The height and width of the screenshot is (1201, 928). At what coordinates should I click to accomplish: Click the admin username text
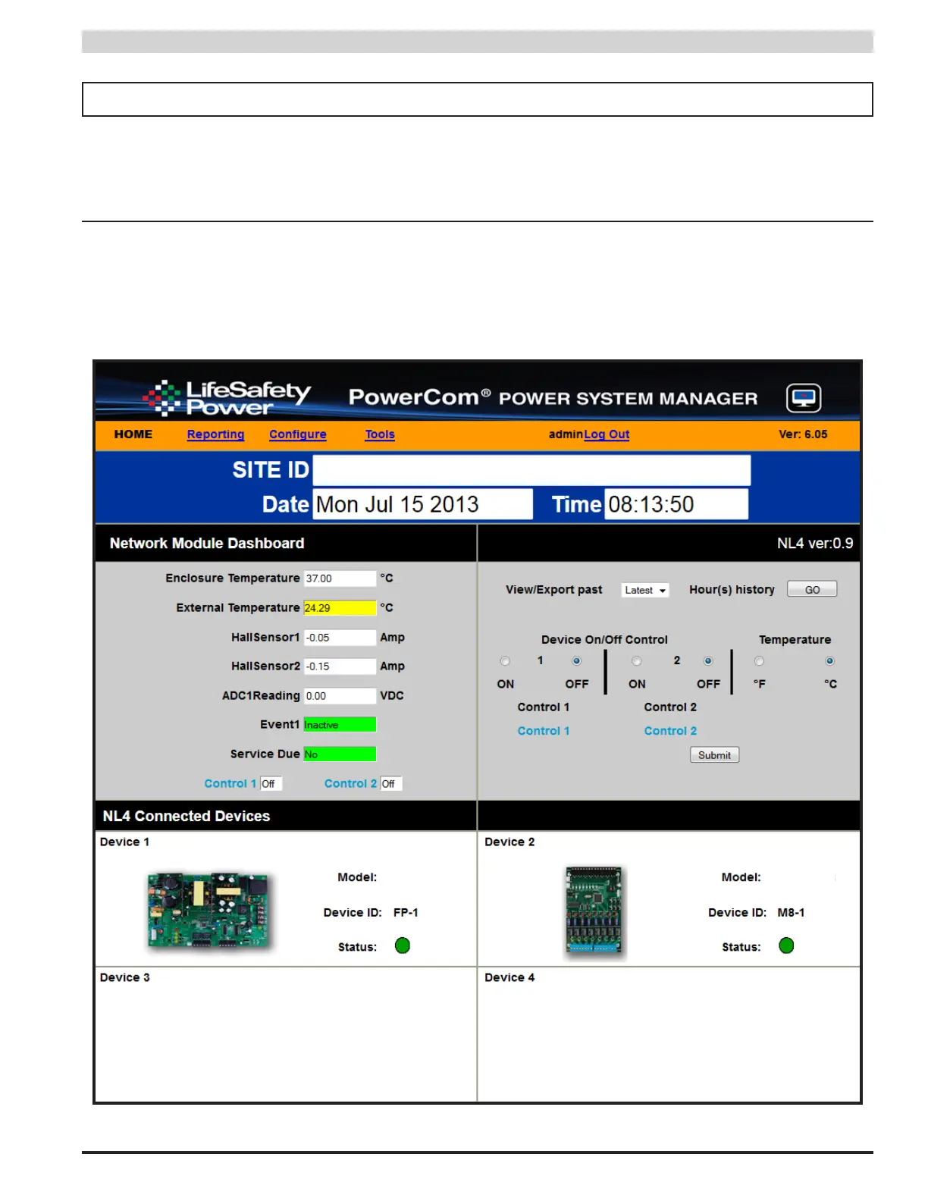pyautogui.click(x=566, y=434)
